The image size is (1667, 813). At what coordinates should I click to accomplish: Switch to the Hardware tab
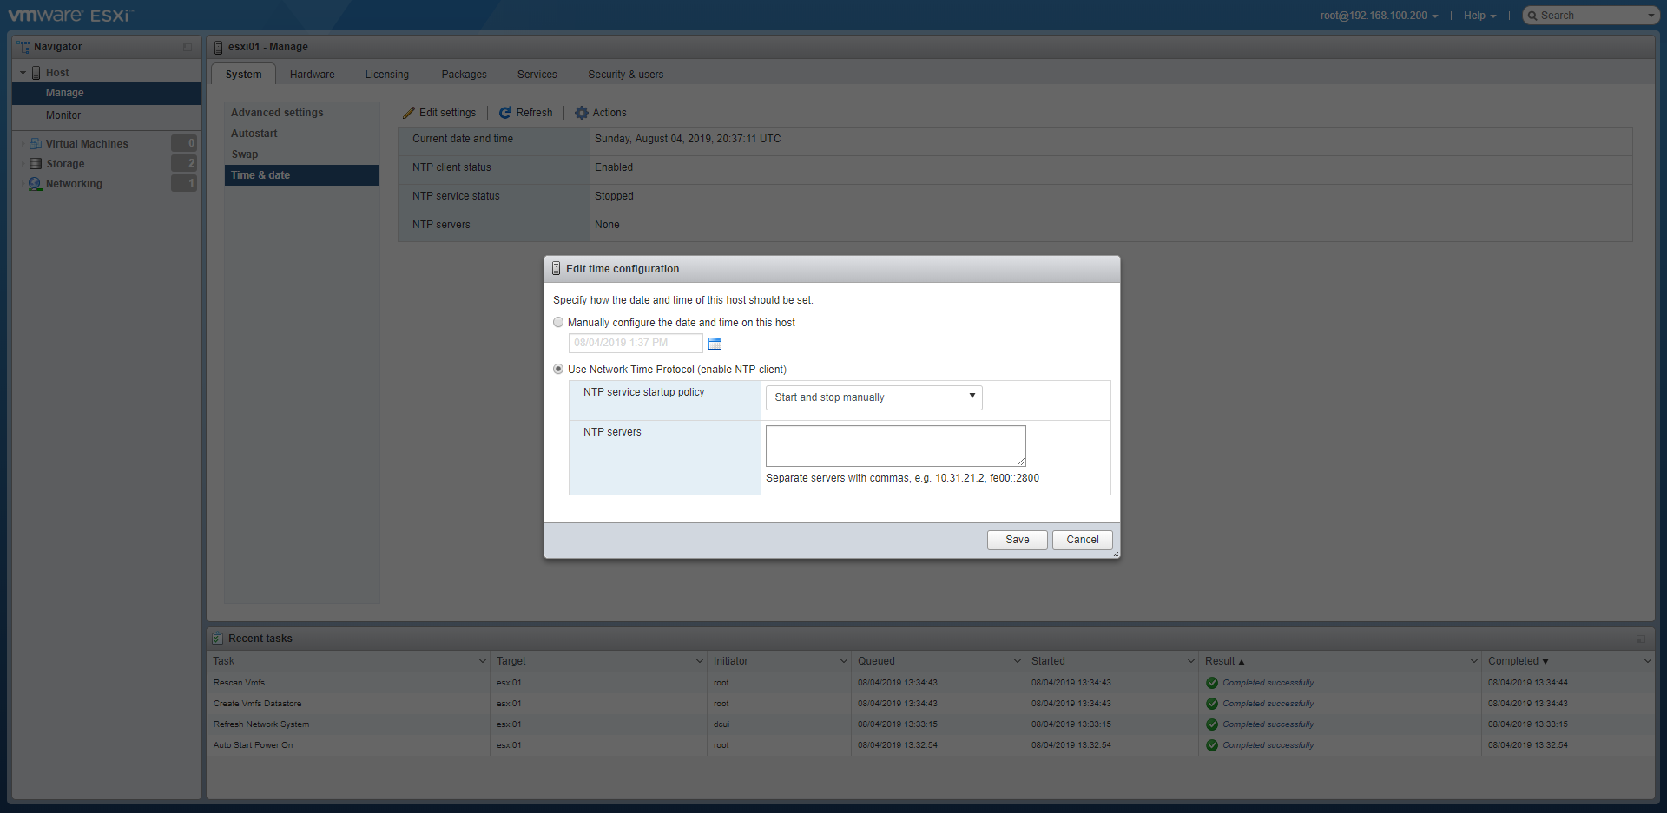click(x=312, y=75)
